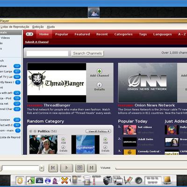The image size is (187, 187).
Task: Select sidebar channel with badge 12
Action: (x=10, y=66)
